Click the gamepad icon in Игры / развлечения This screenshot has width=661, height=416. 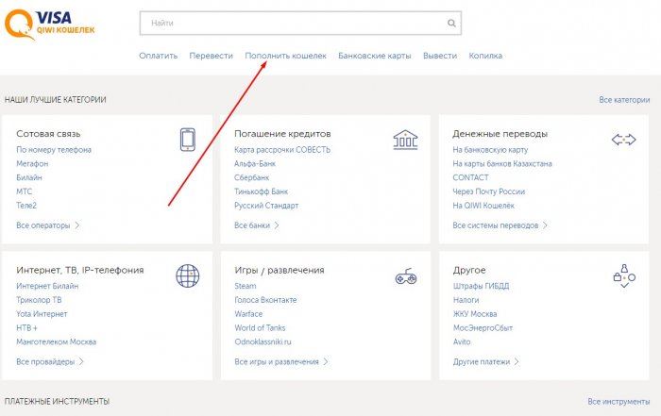pos(405,277)
